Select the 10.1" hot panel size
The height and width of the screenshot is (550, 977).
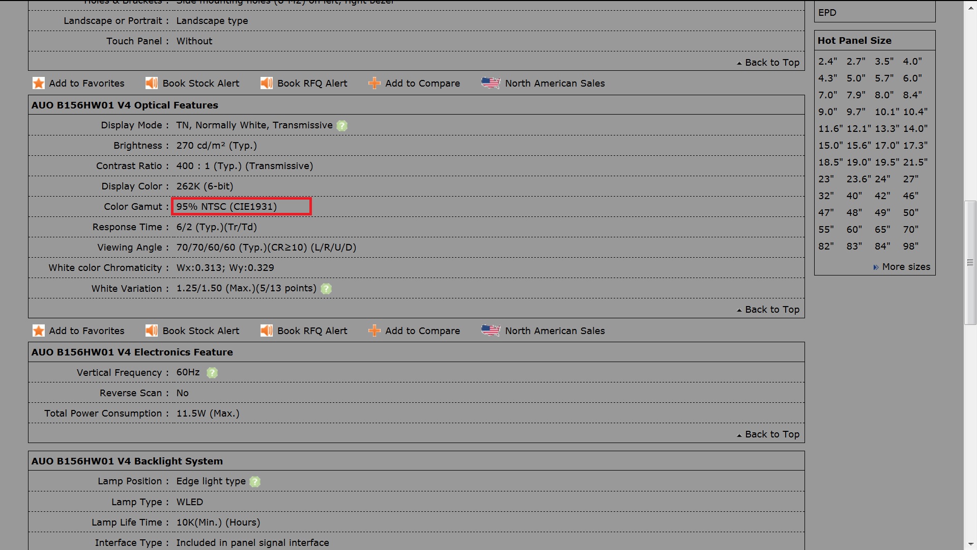[887, 112]
